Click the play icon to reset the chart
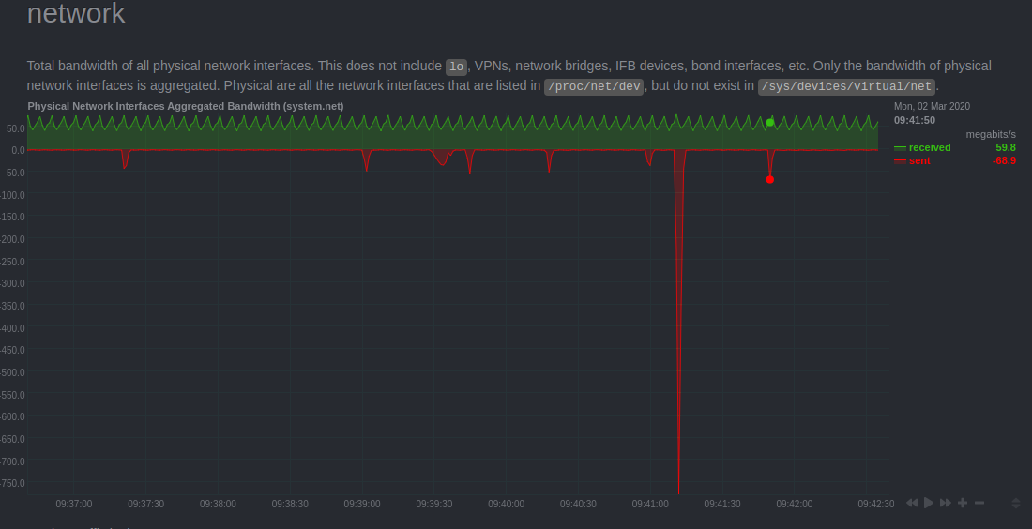The width and height of the screenshot is (1032, 529). pyautogui.click(x=929, y=503)
